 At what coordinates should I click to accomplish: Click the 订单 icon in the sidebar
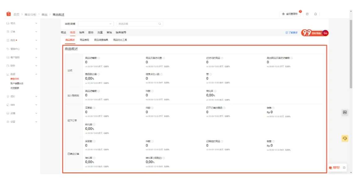[x=12, y=32]
